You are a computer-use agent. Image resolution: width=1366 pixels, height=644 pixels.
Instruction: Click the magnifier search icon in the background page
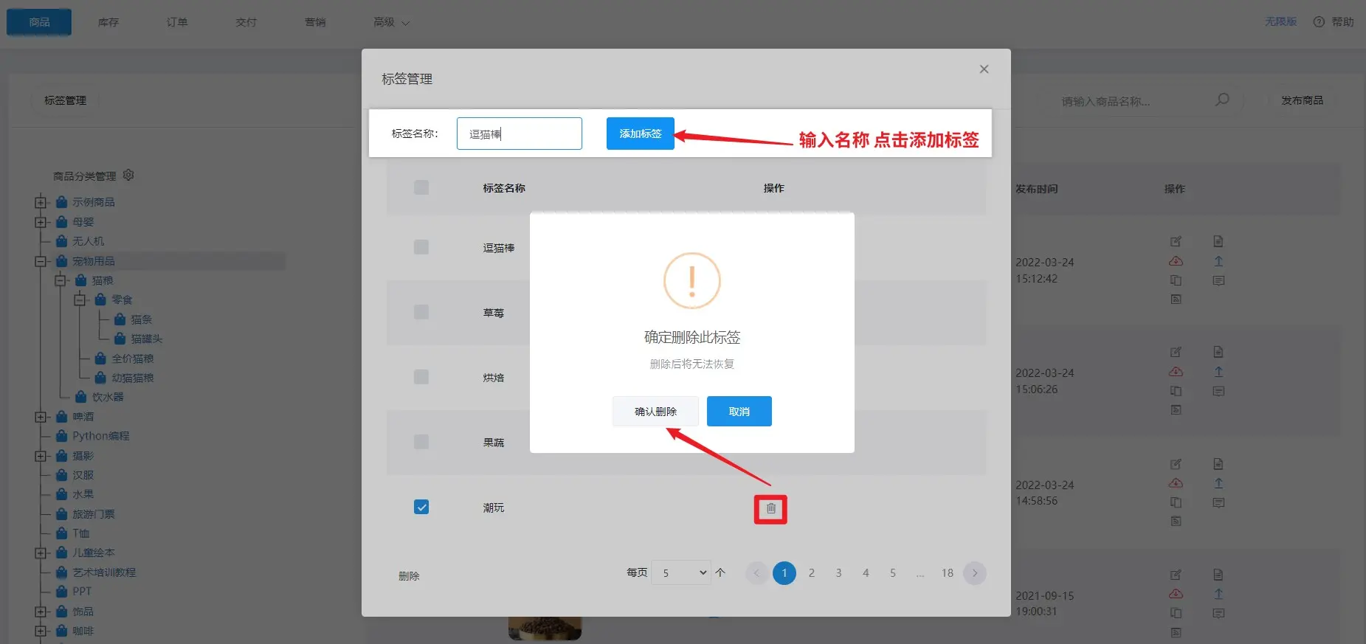pyautogui.click(x=1222, y=100)
